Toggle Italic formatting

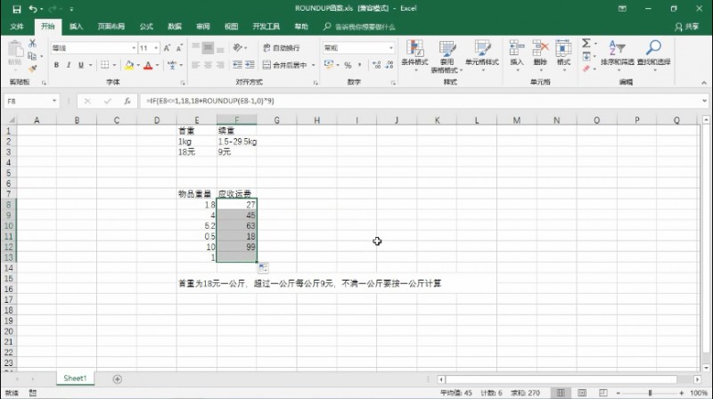69,65
